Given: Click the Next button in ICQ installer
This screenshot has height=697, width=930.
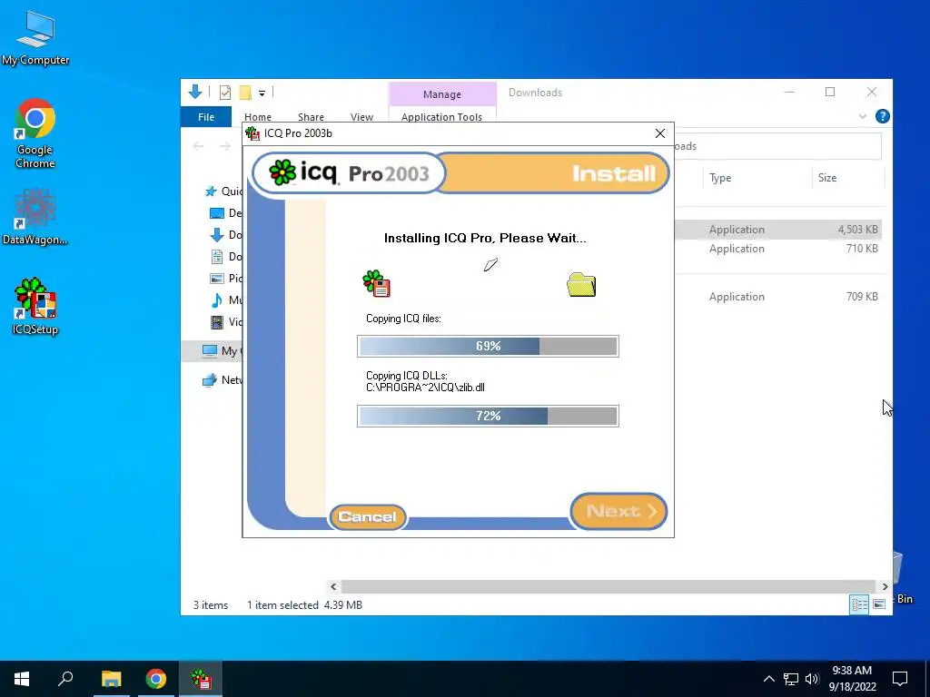Looking at the screenshot, I should [x=618, y=511].
